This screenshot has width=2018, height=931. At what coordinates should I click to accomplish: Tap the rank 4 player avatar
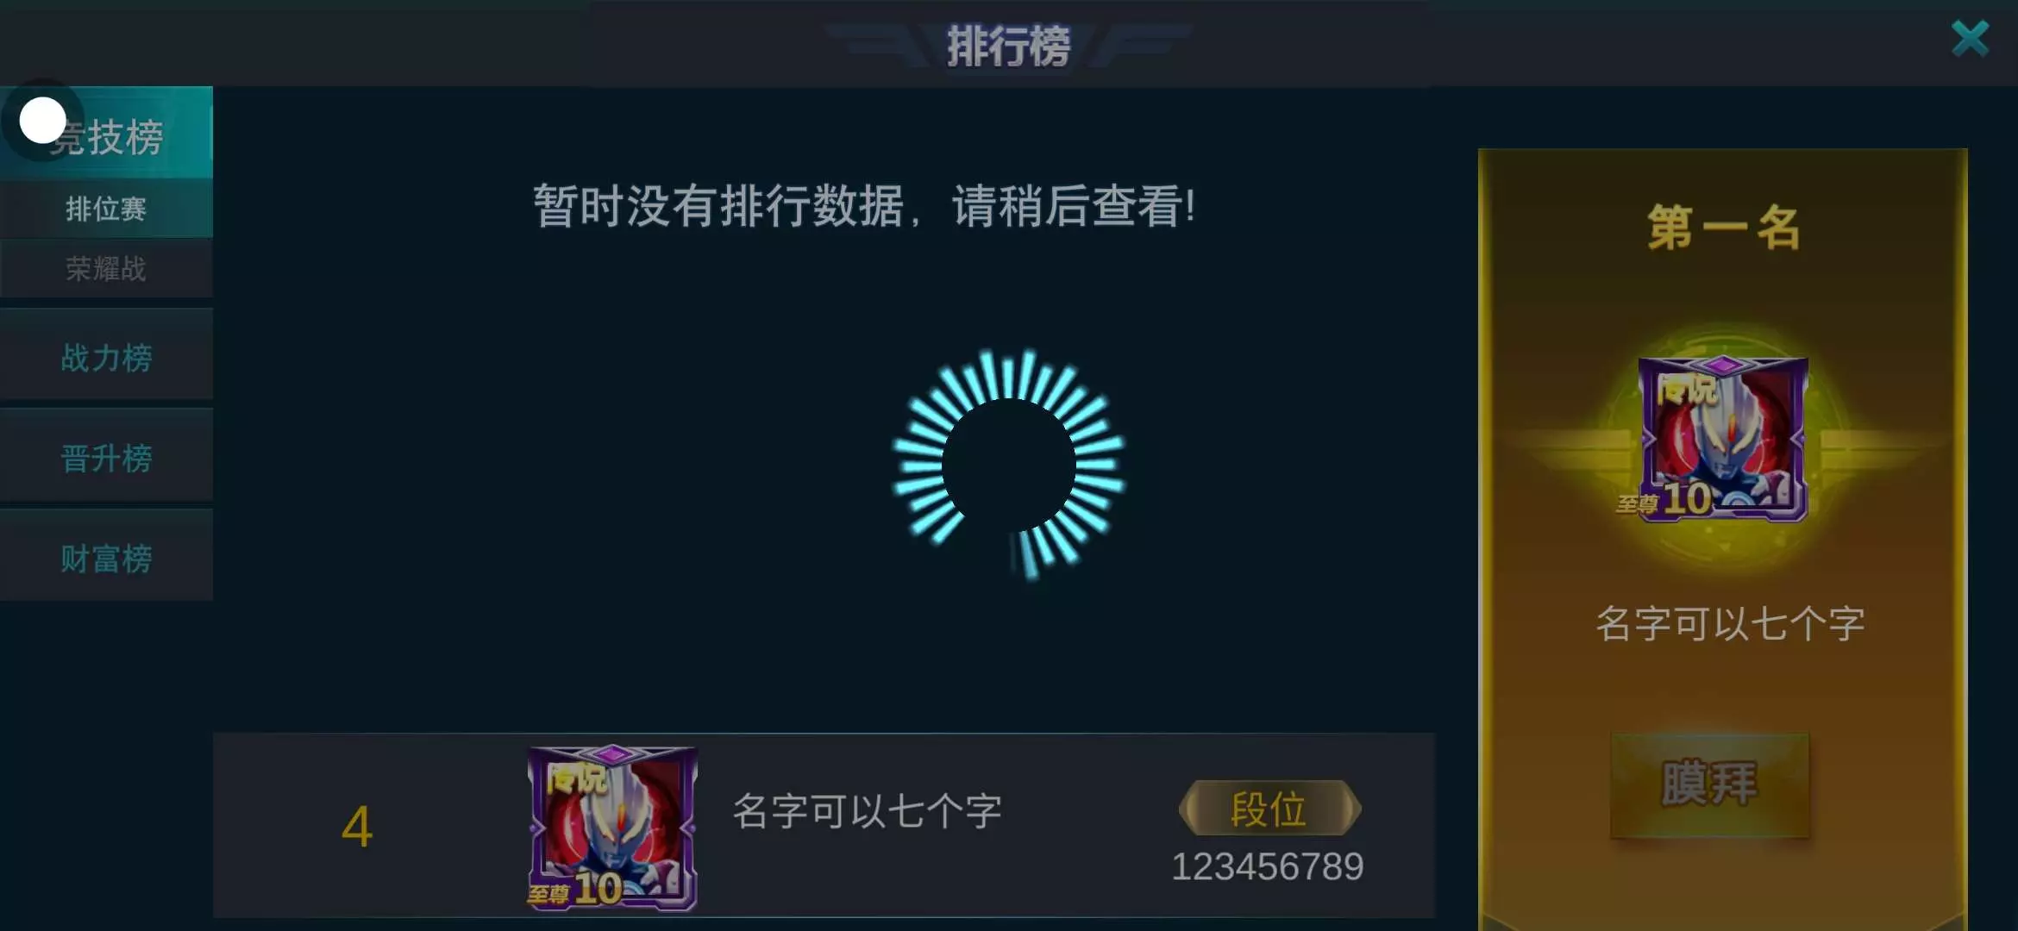612,828
